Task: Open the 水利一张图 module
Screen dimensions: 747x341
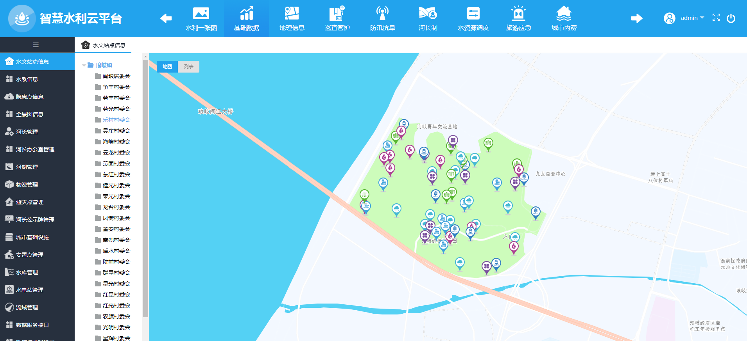Action: [x=201, y=19]
